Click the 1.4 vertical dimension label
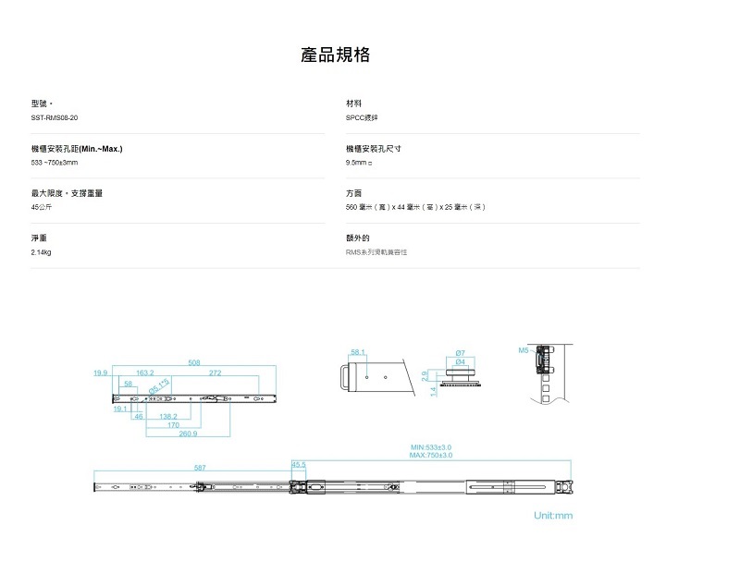740x574 pixels. tap(433, 392)
